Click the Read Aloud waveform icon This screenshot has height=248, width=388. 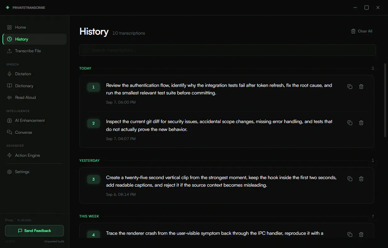click(x=9, y=98)
